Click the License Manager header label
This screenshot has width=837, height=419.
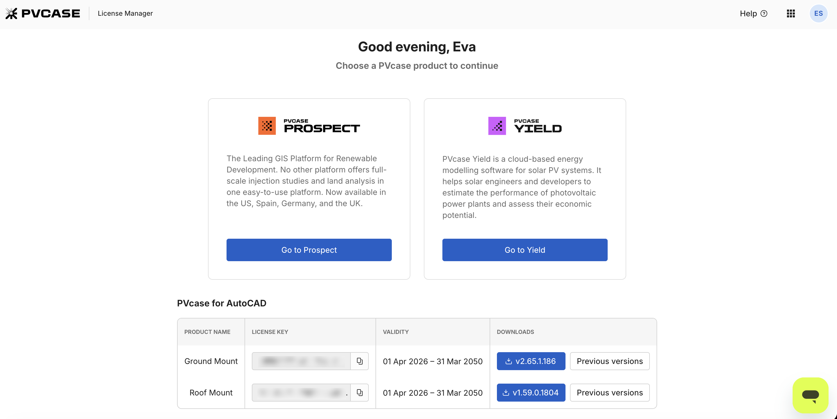click(125, 13)
